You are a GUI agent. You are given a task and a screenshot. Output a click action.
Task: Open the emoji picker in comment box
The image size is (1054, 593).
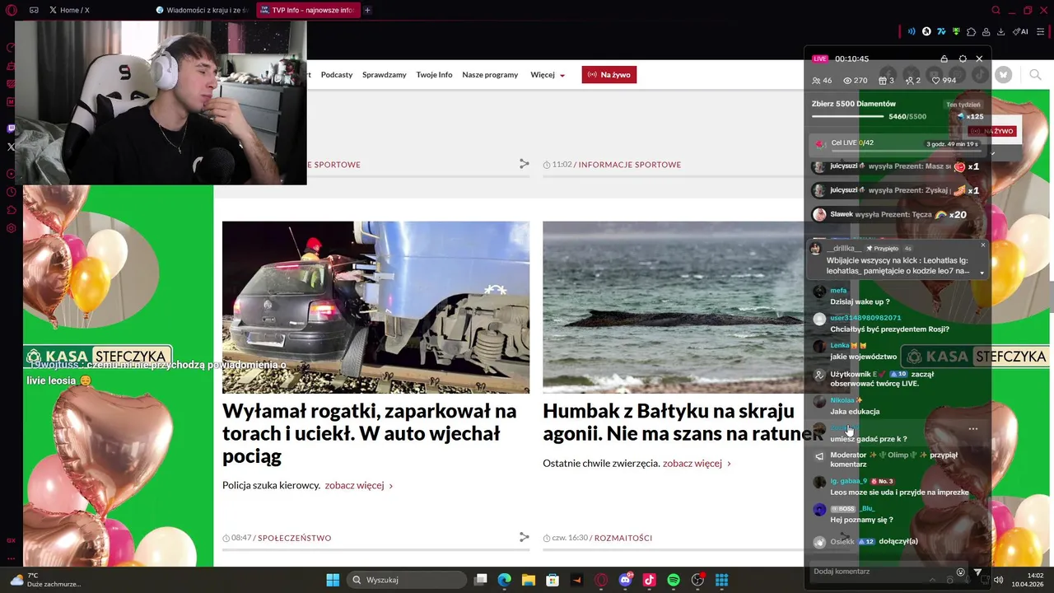pyautogui.click(x=960, y=572)
